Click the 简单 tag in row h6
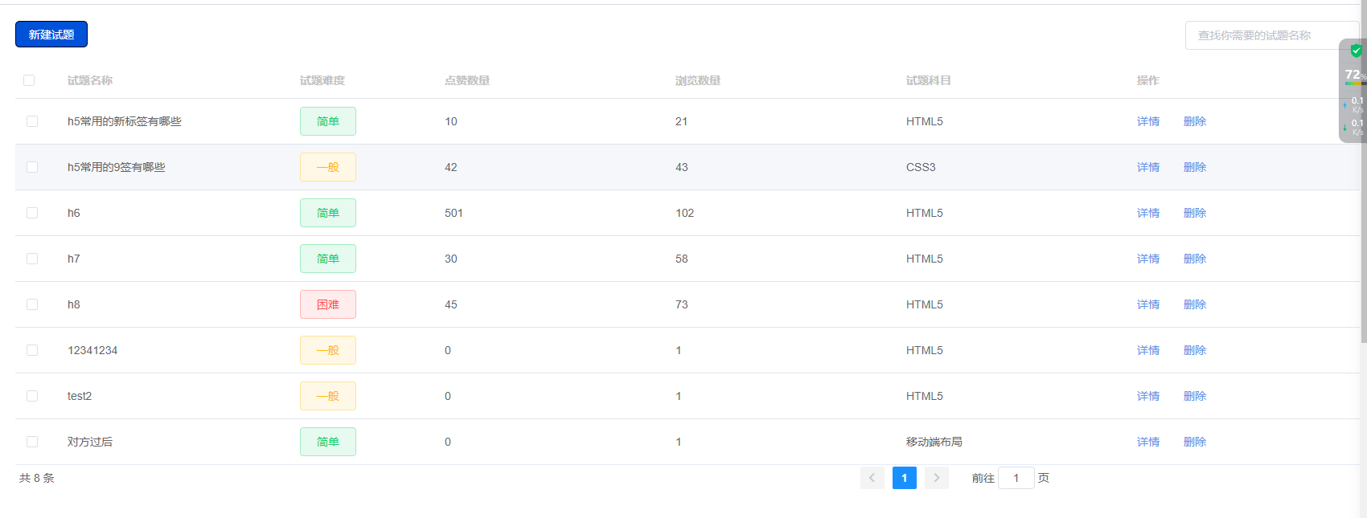Image resolution: width=1367 pixels, height=518 pixels. click(328, 213)
